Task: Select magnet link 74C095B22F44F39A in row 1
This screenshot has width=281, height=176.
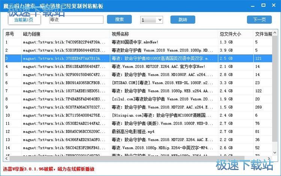Action: coord(64,42)
